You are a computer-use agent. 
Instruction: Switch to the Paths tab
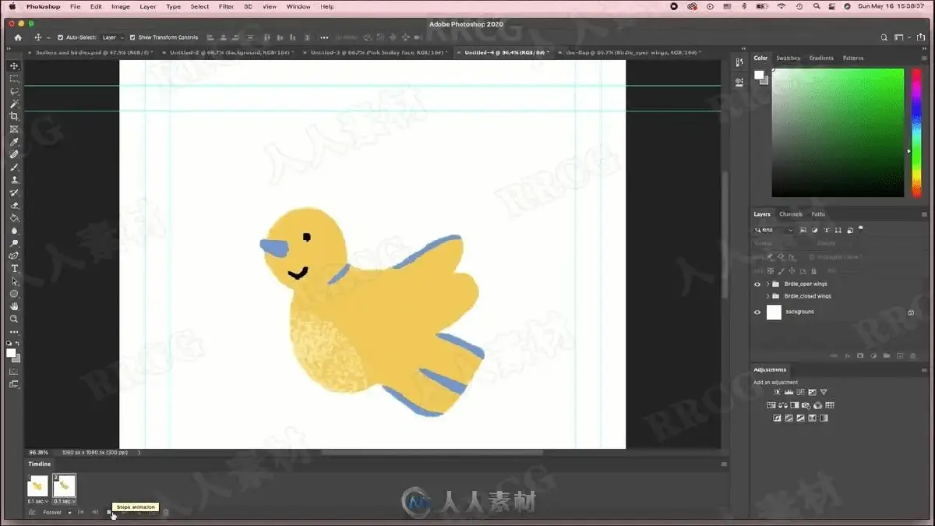click(x=818, y=214)
